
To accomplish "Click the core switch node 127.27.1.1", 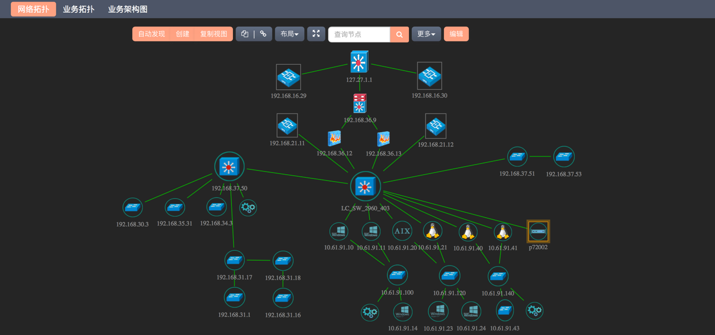I will (359, 62).
